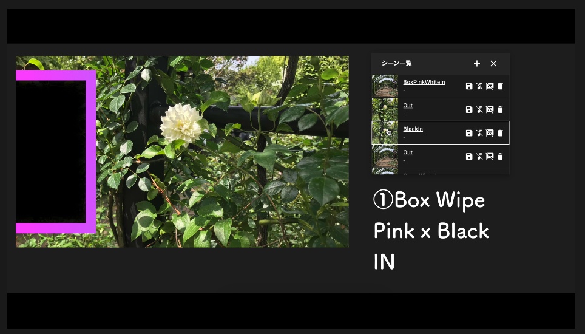
Task: Select the Out scene link under BlackIn
Action: [x=408, y=152]
